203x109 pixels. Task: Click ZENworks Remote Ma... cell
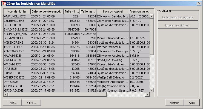pyautogui.click(x=113, y=21)
